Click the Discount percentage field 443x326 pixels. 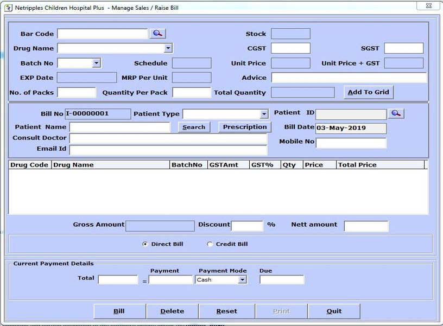247,226
